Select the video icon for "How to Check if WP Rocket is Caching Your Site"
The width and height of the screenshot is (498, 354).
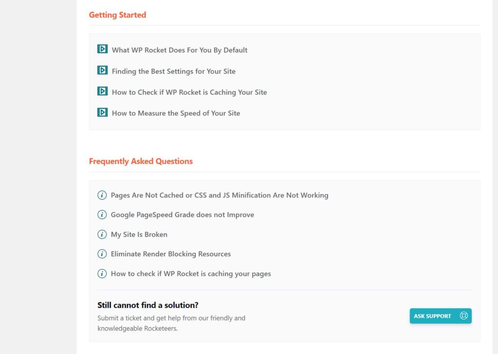102,91
